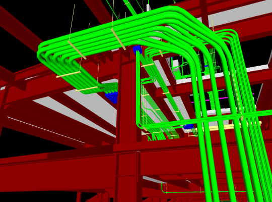Select the magenta pipe in the background
Image resolution: width=272 pixels, height=202 pixels.
(223, 98)
